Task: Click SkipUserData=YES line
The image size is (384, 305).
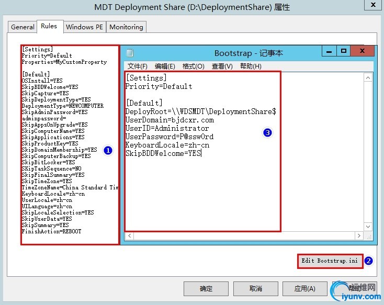Action: pos(47,219)
